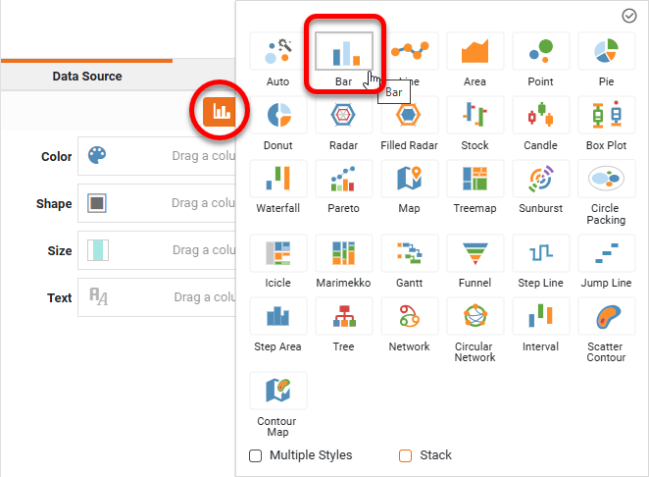Enable the Multiple Styles checkbox

tap(256, 455)
